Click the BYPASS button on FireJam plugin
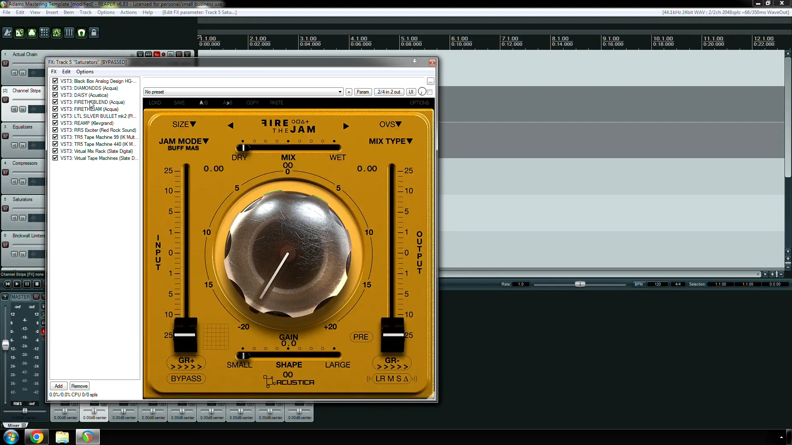 point(186,379)
